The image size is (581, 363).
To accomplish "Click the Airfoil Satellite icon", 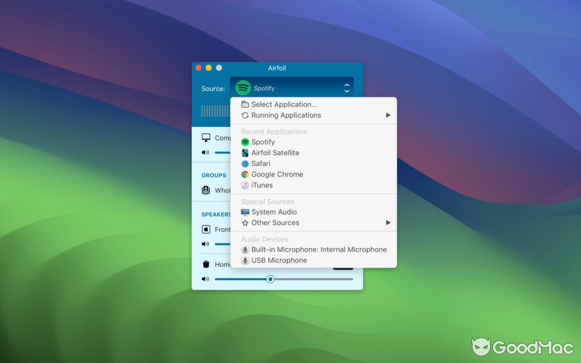I will click(245, 152).
